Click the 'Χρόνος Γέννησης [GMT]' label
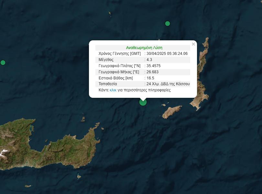Viewport: 262px width, 194px height. coord(120,54)
